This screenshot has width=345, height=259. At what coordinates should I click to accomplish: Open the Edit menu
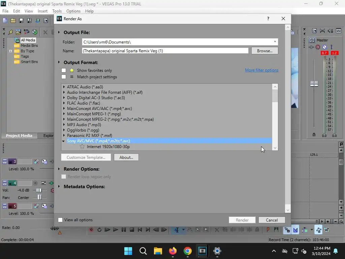pos(16,11)
